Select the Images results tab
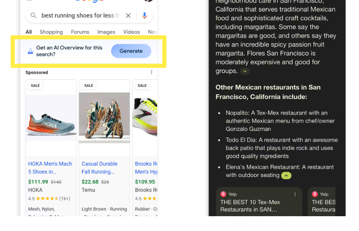 click(x=106, y=32)
